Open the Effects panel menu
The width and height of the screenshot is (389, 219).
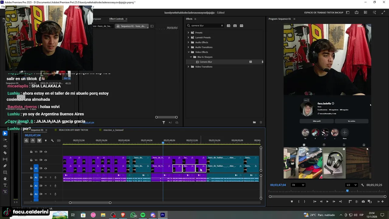[x=195, y=19]
